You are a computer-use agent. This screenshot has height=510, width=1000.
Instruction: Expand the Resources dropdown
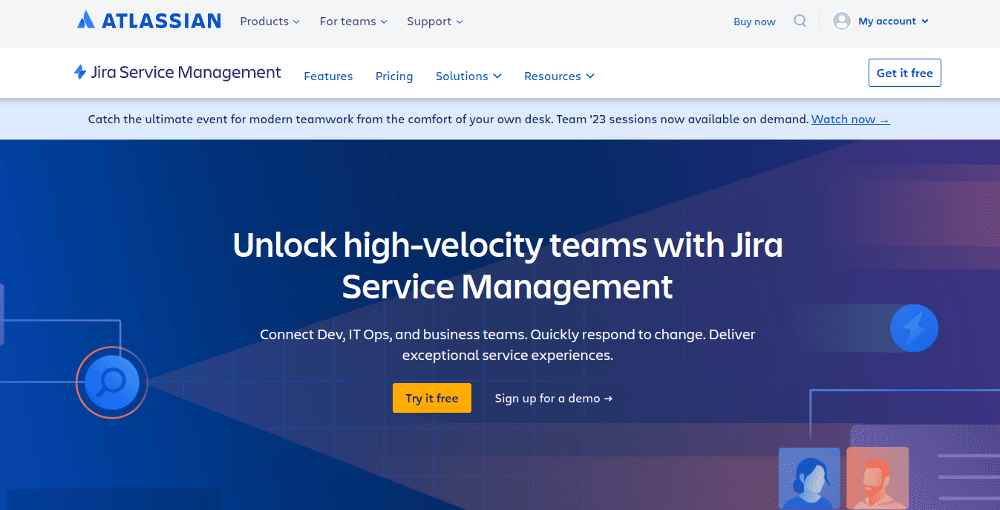pyautogui.click(x=559, y=76)
